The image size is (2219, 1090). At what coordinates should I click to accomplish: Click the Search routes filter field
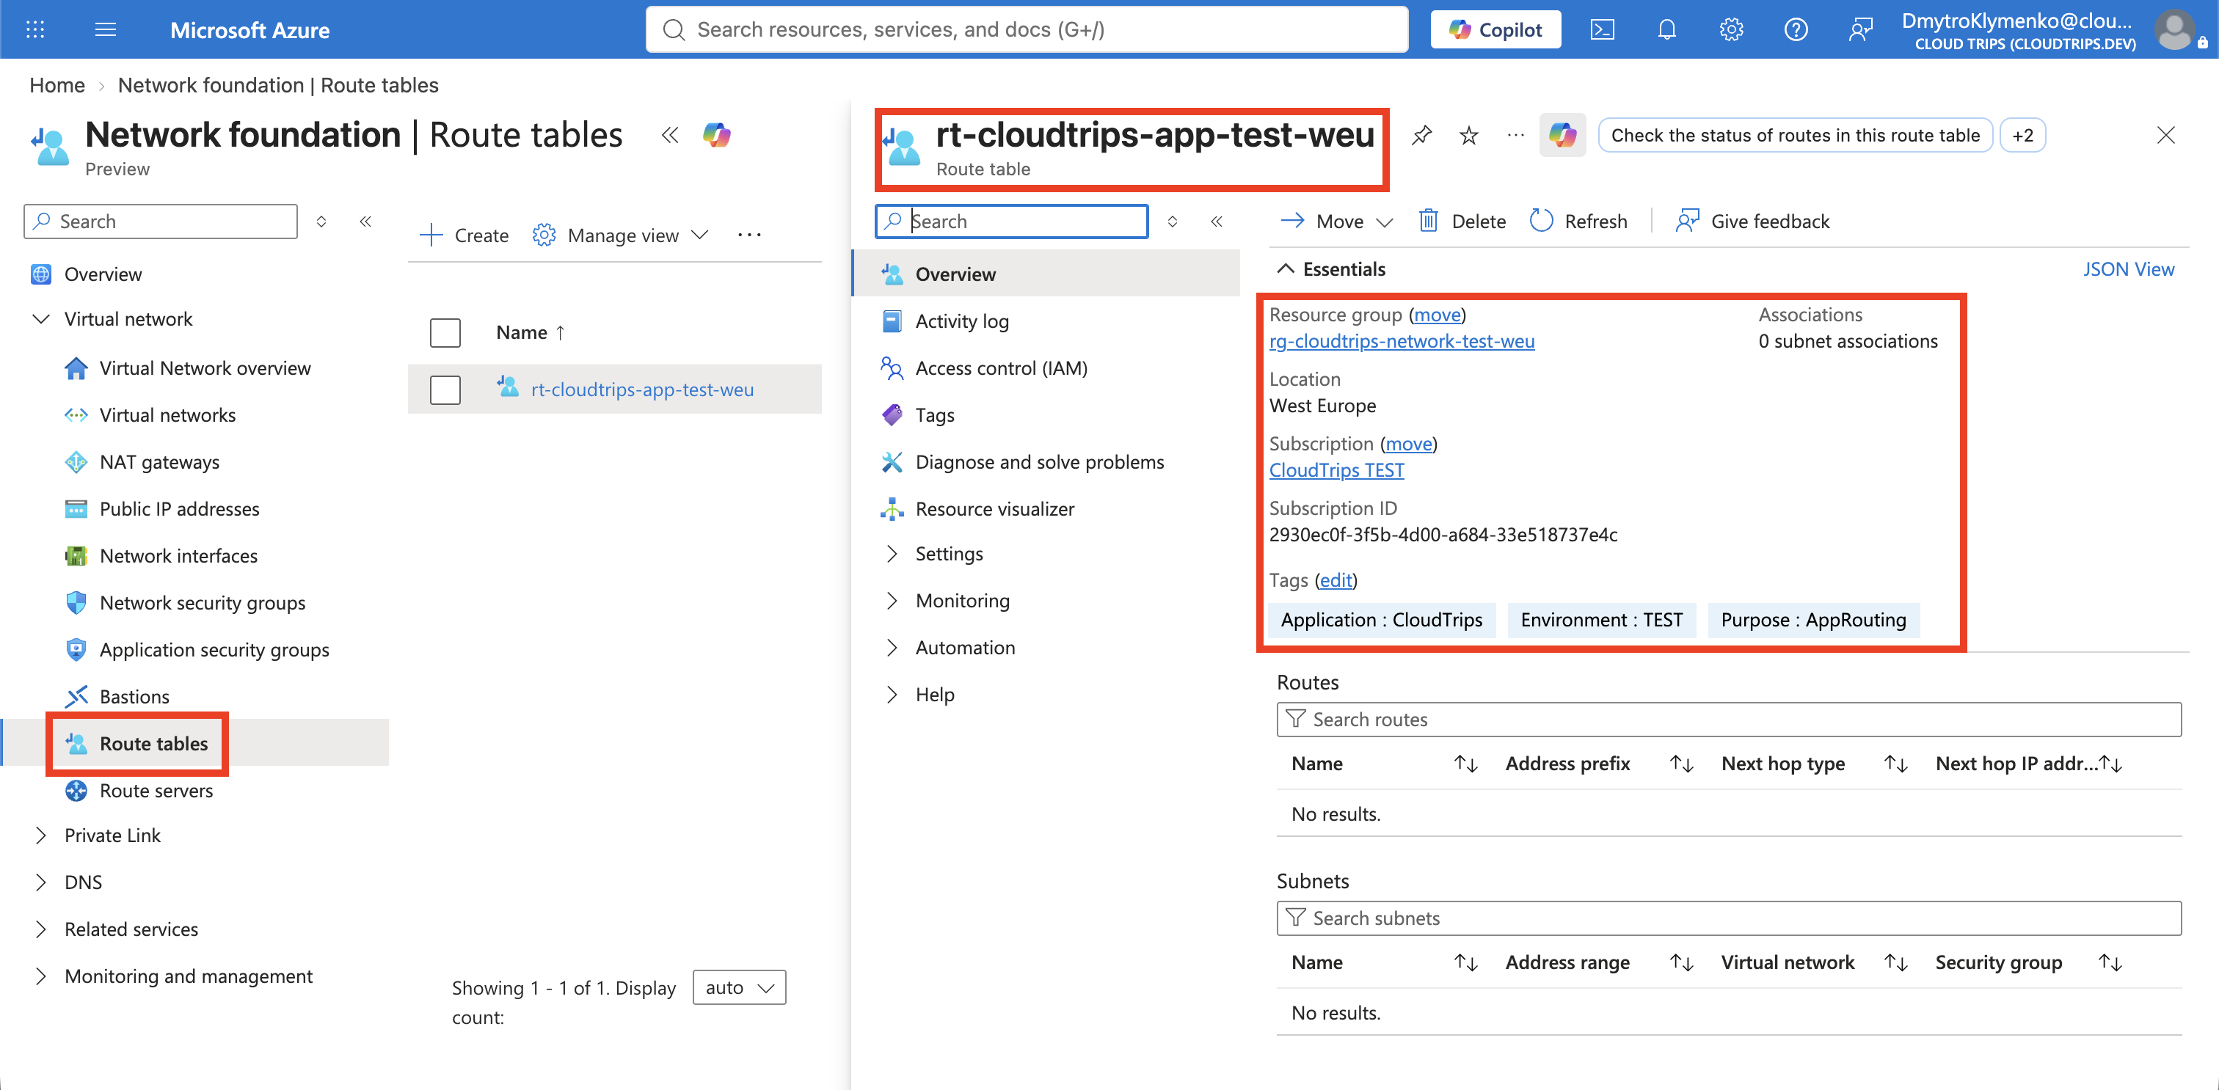pos(1728,719)
